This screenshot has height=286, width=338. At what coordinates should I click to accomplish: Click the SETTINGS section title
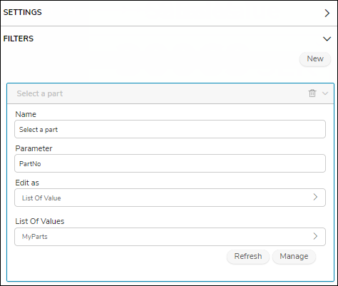tap(23, 12)
